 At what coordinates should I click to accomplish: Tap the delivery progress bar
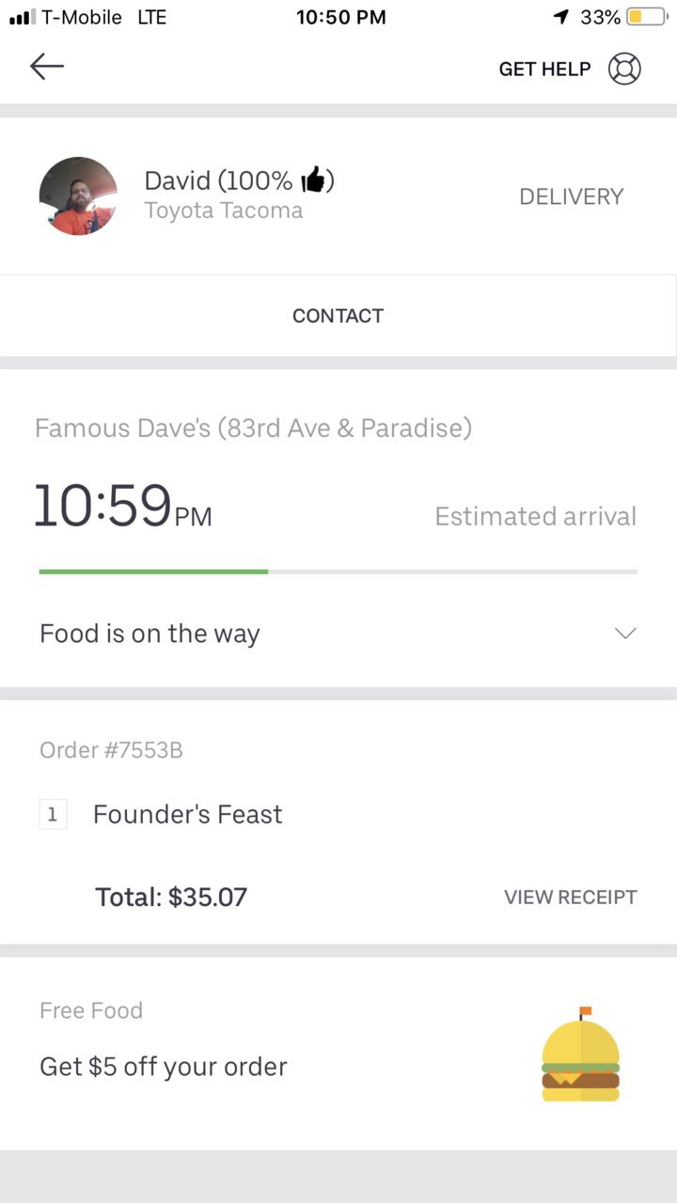coord(338,571)
